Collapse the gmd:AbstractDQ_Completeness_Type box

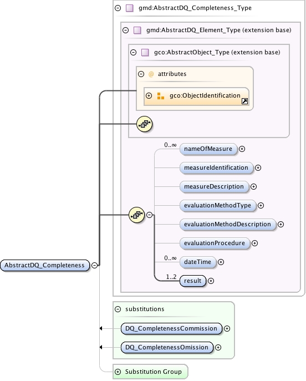click(118, 8)
